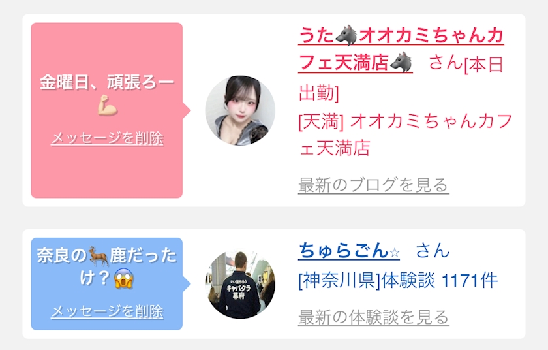Click the flexed biceps emoji

point(107,106)
